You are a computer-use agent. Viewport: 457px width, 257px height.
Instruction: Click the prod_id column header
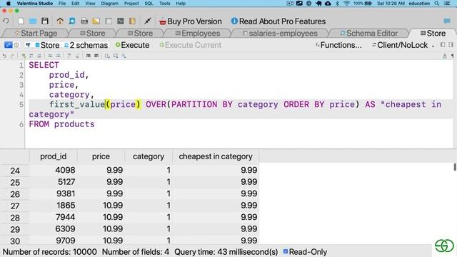[54, 156]
